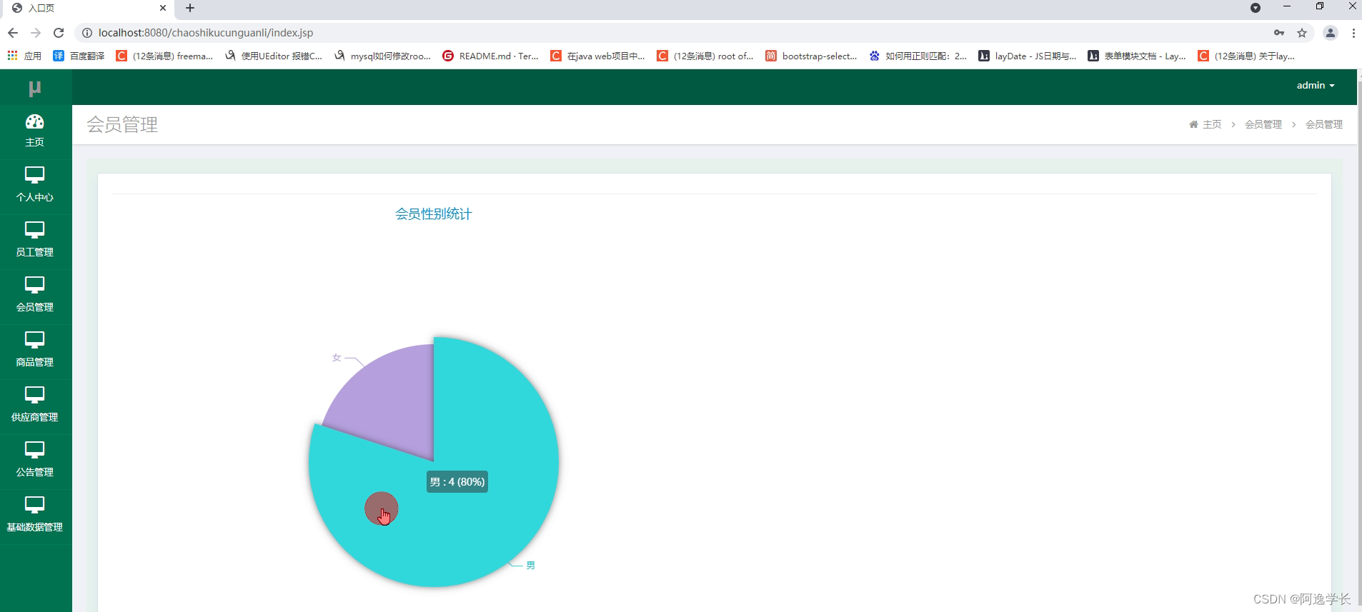Viewport: 1362px width, 612px height.
Task: Open the 如何用正则匹配 bookmark
Action: click(918, 56)
